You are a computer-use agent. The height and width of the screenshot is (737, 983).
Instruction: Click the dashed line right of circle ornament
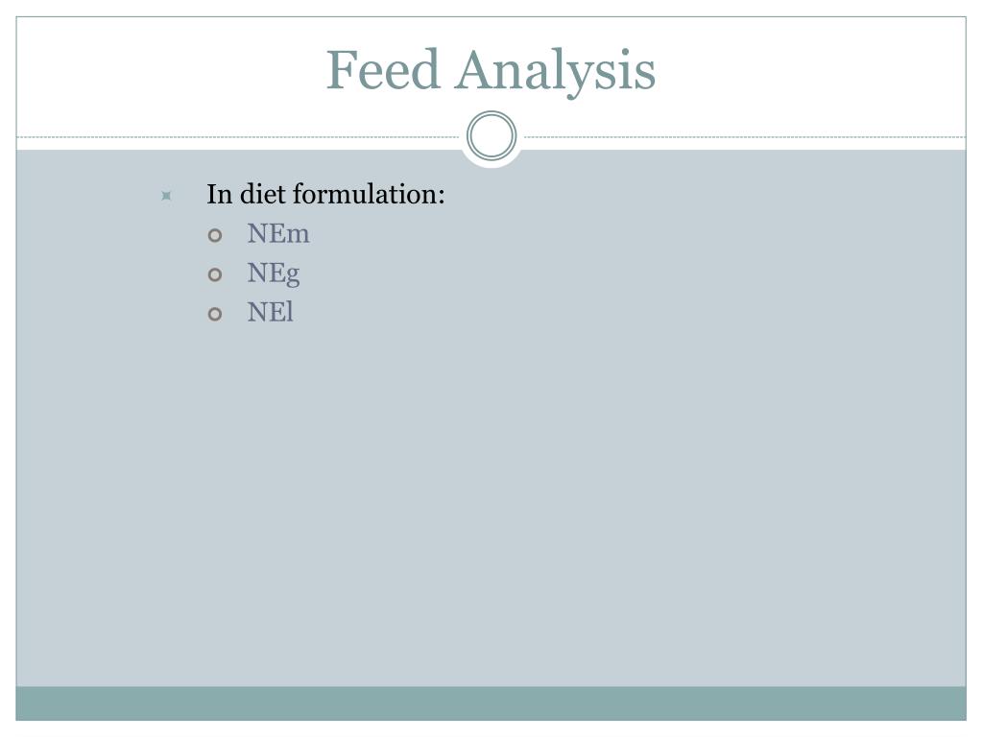(x=745, y=136)
